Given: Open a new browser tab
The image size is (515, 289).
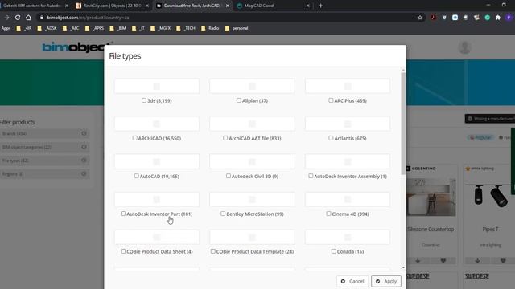Looking at the screenshot, I should click(320, 6).
